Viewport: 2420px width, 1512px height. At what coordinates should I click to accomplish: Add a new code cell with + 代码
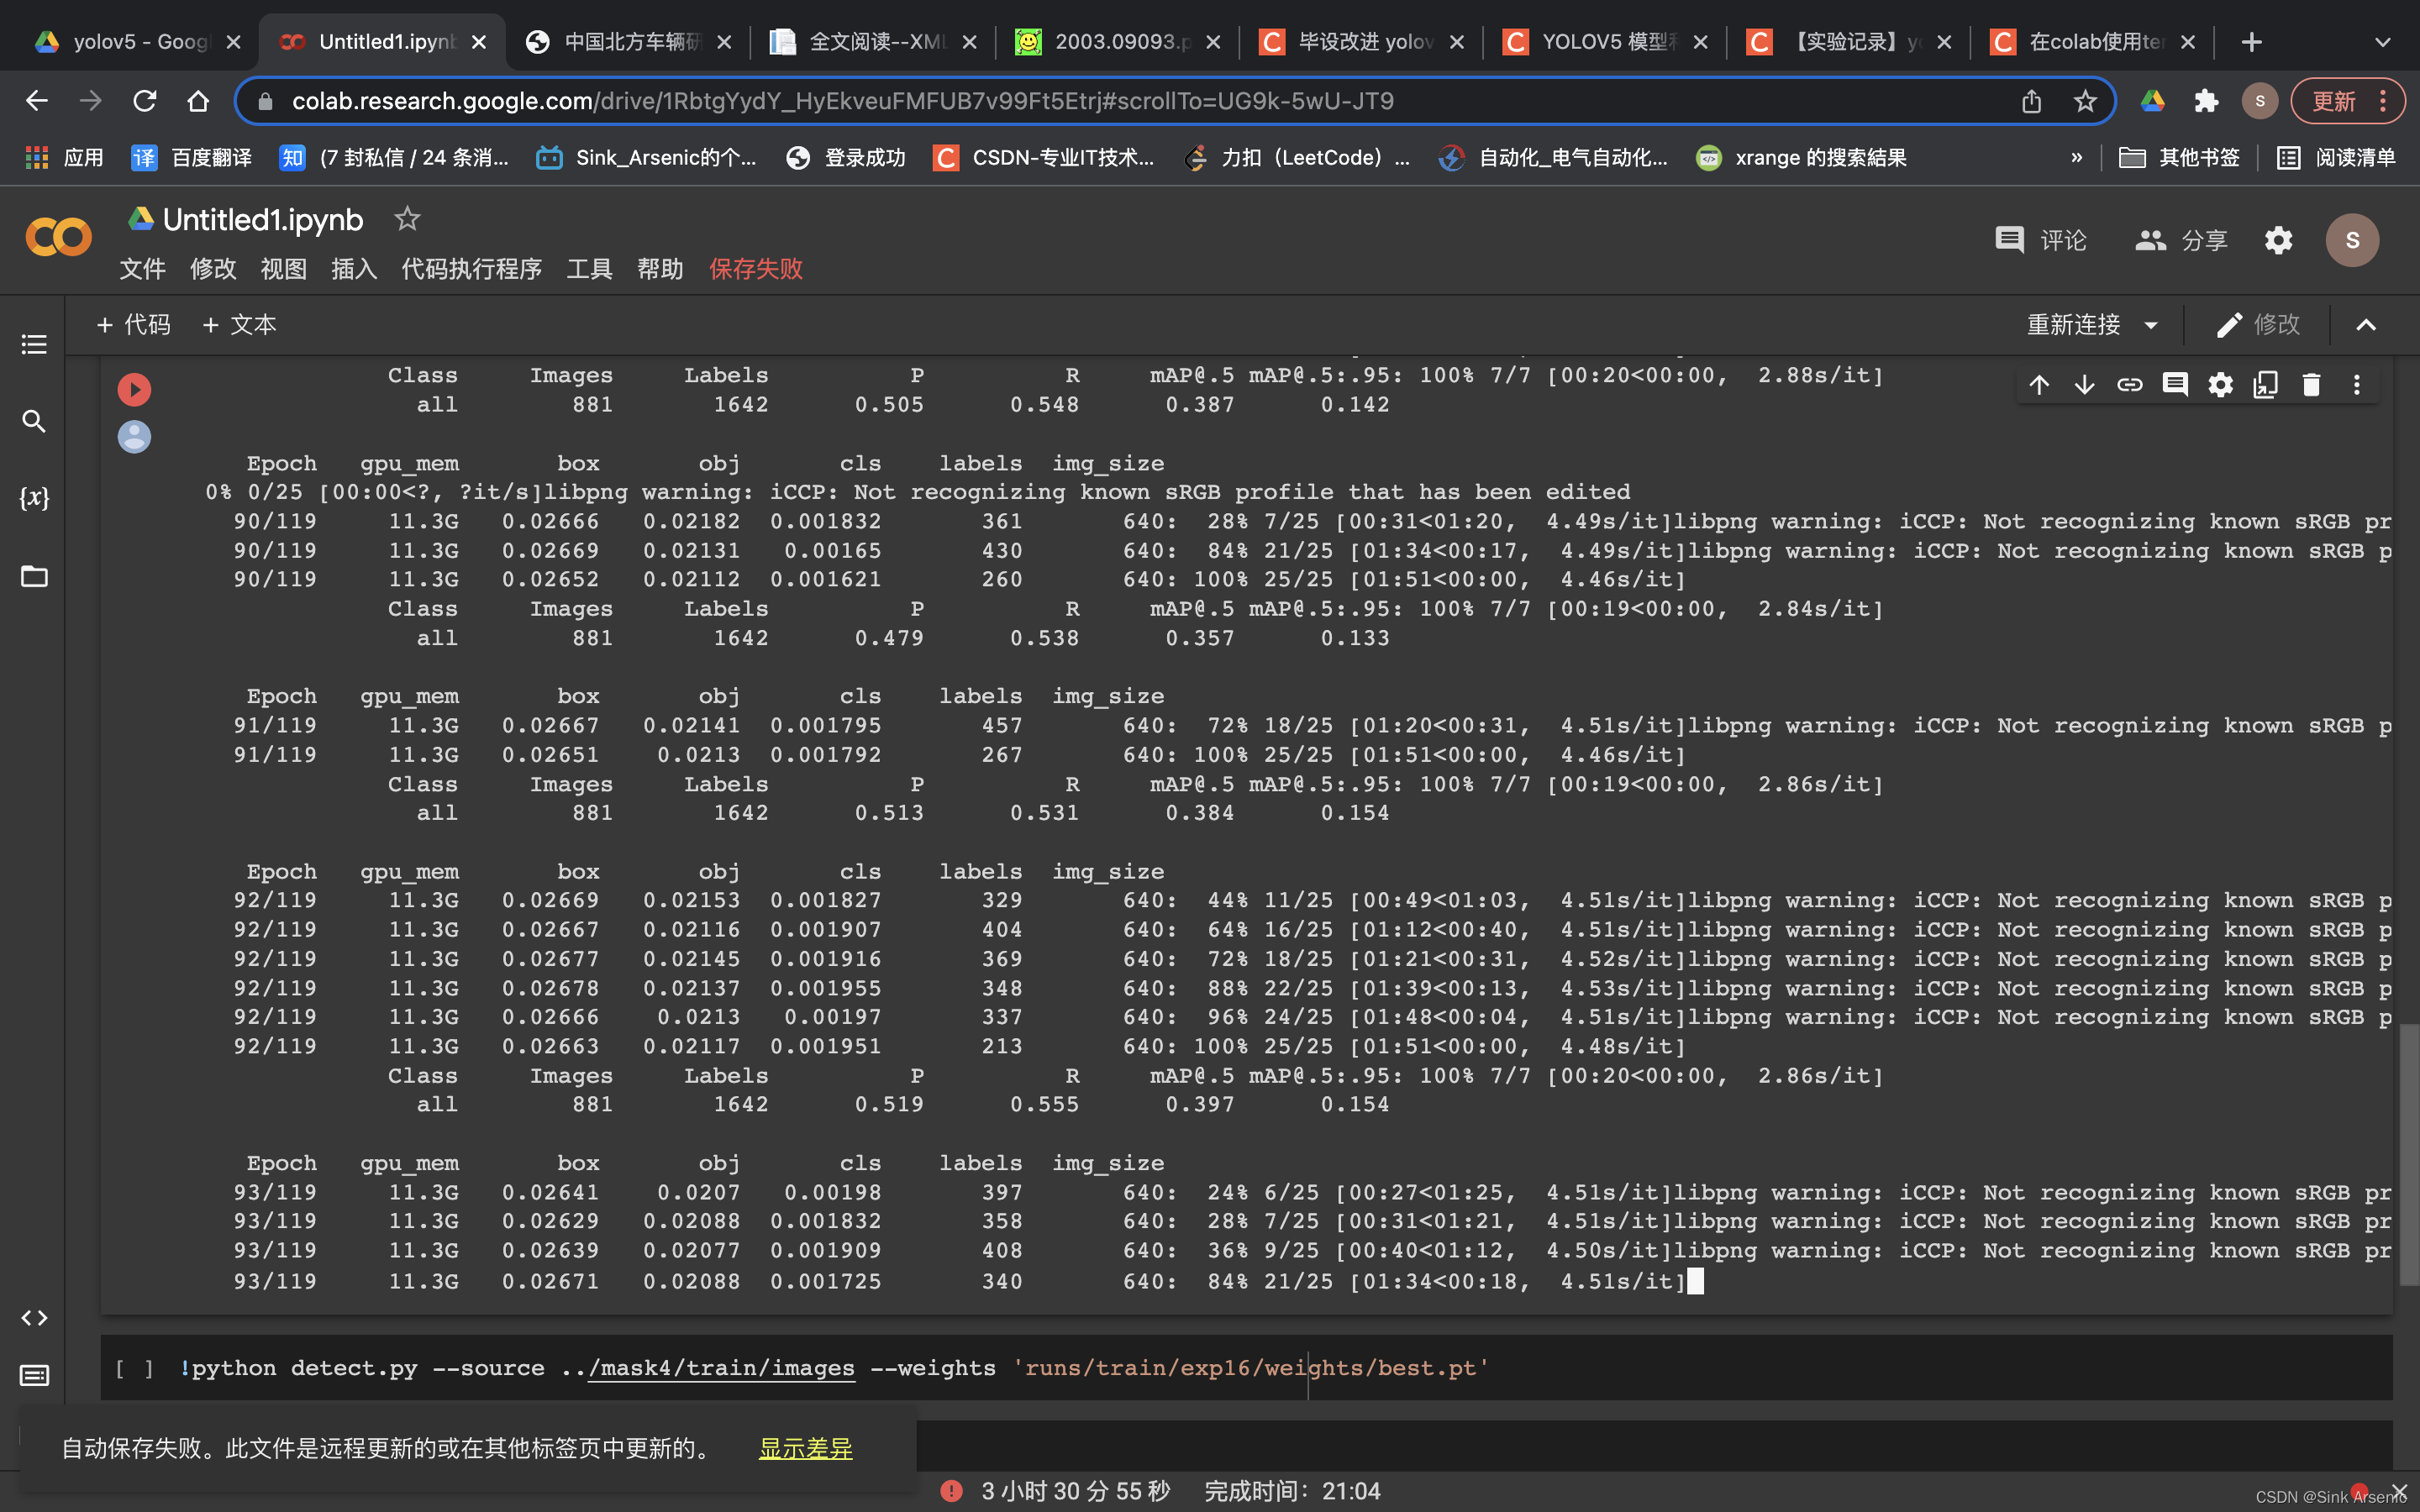click(x=134, y=325)
